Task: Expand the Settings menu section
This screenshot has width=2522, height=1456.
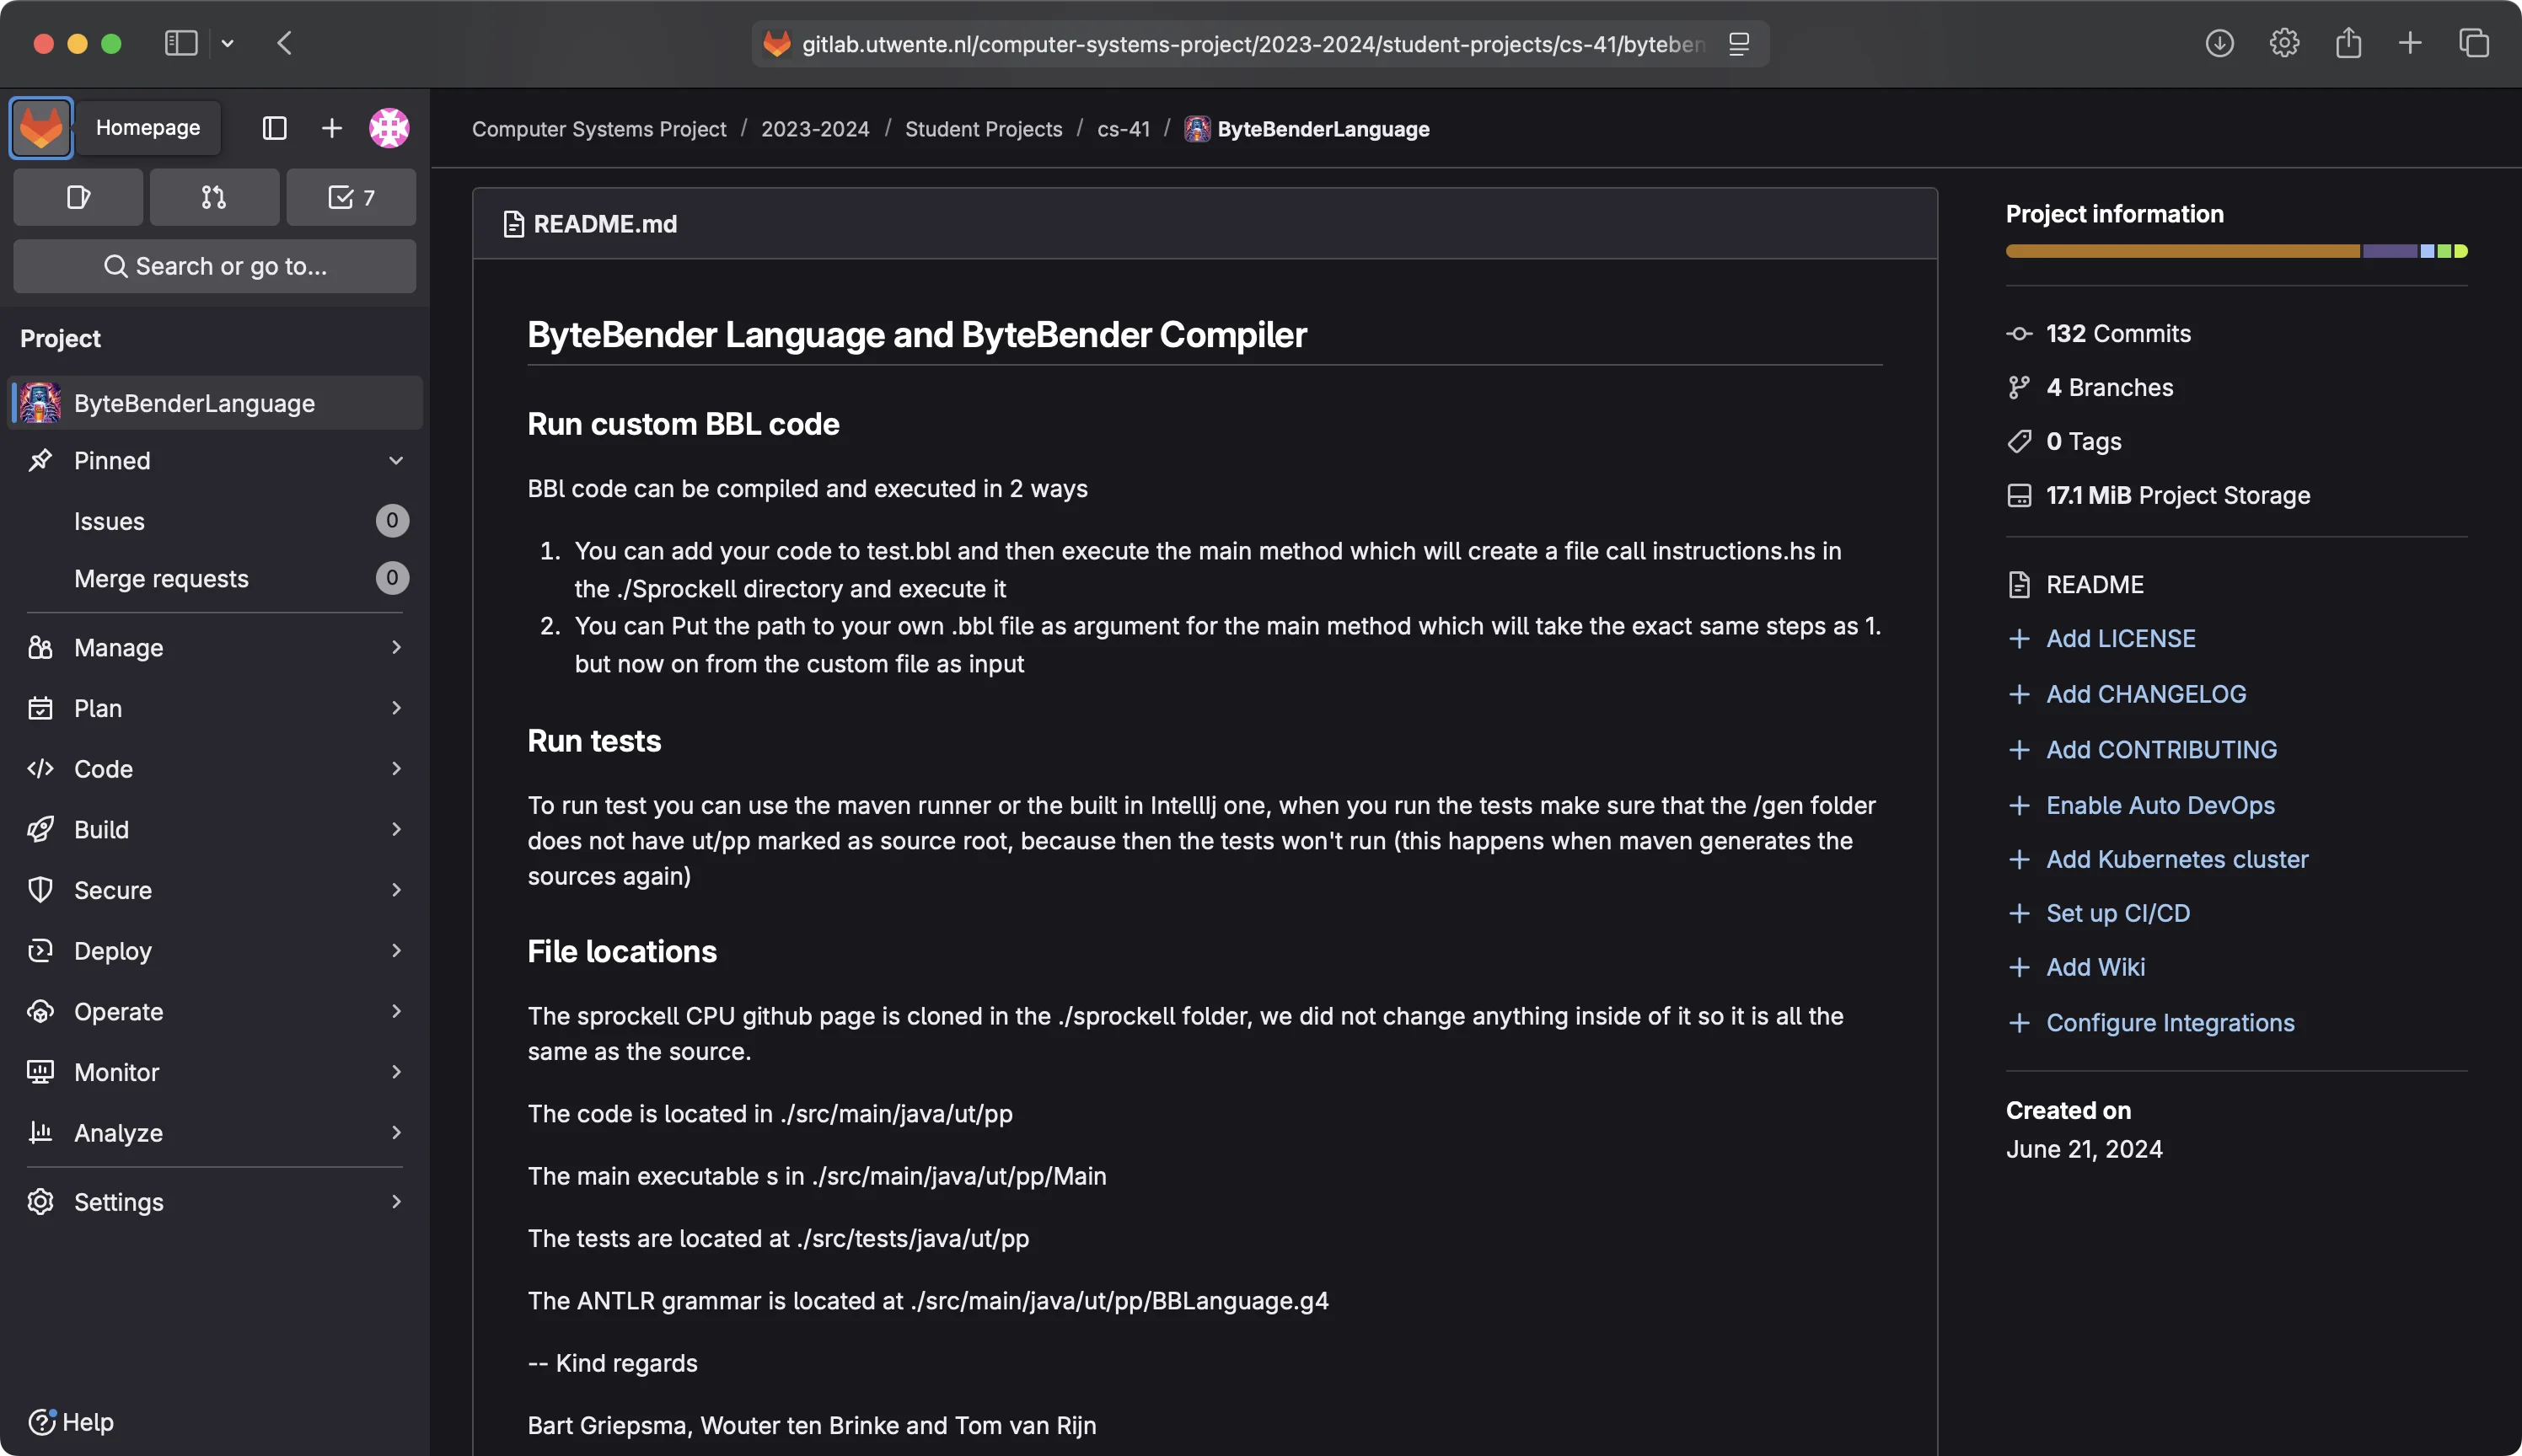Action: point(215,1202)
